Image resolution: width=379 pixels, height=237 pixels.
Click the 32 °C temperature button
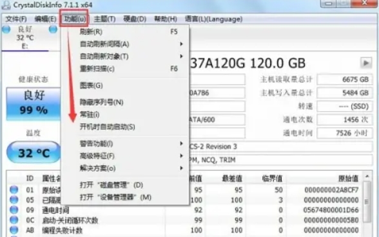coord(34,152)
